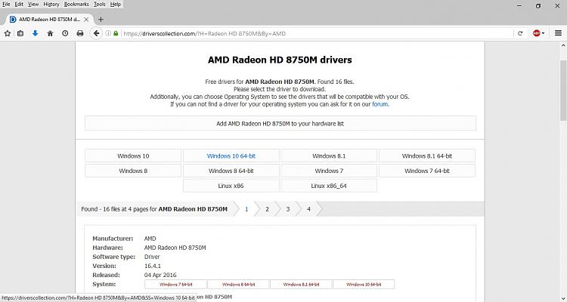
Task: Go to results page 4
Action: click(x=308, y=209)
